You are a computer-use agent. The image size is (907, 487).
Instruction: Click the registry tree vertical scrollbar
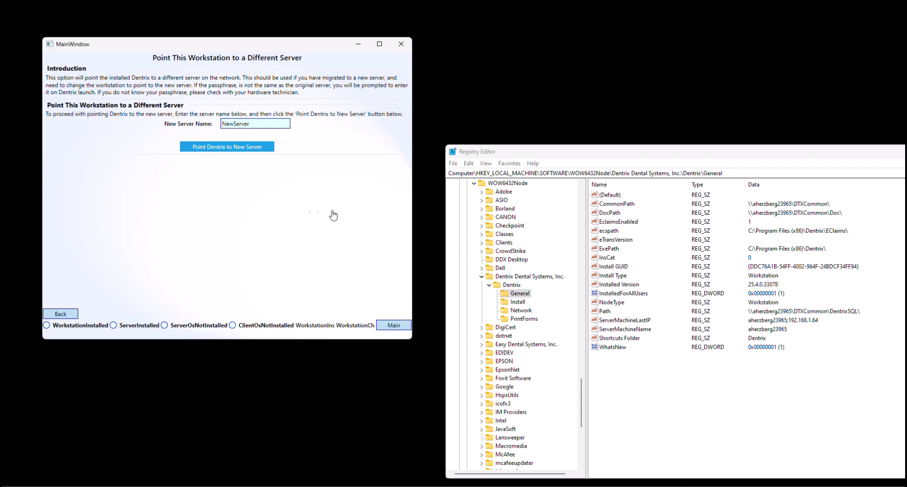[x=581, y=401]
